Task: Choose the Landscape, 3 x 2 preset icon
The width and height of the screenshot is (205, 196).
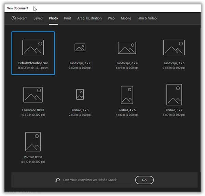Action: [80, 47]
